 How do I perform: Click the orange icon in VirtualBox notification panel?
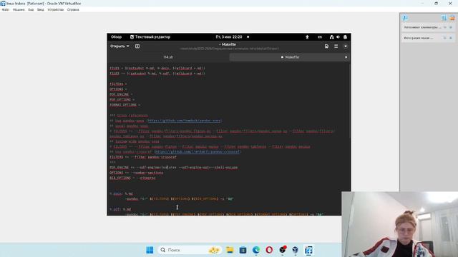click(x=452, y=18)
